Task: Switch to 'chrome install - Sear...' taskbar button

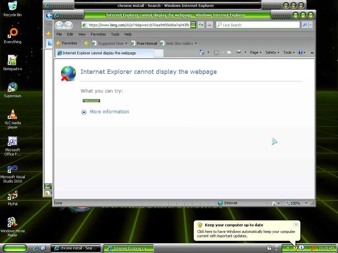Action: click(x=76, y=248)
